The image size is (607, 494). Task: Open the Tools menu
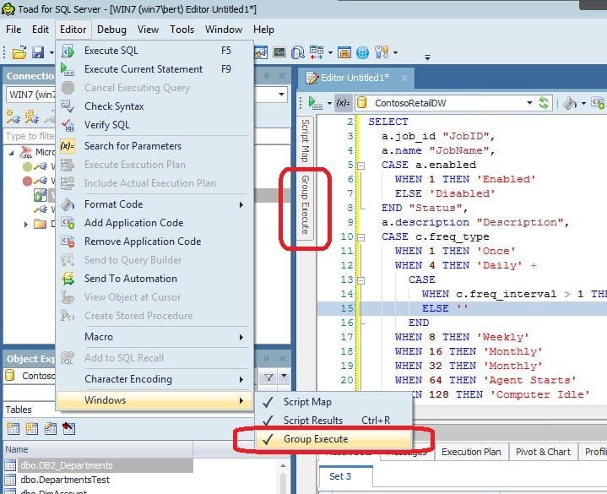[x=182, y=30]
